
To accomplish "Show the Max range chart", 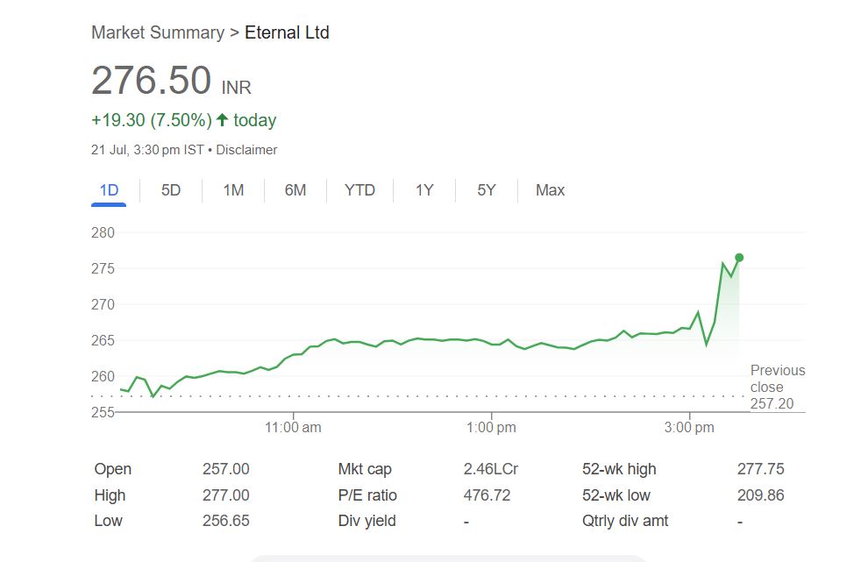I will click(550, 190).
